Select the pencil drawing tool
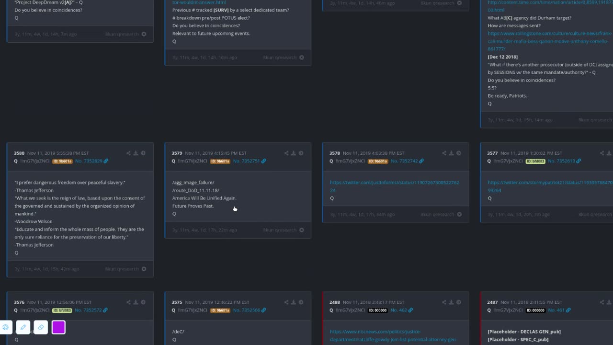Viewport: 613px width, 345px height. (x=23, y=327)
